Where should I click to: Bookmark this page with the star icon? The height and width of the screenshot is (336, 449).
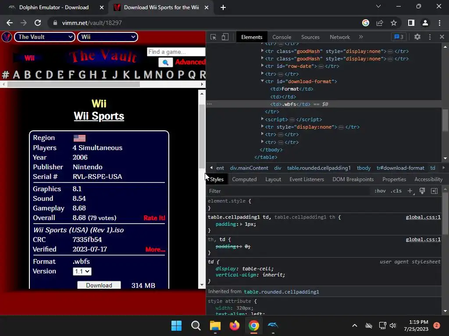[394, 23]
